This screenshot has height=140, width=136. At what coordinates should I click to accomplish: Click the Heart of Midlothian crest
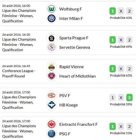[52, 76]
